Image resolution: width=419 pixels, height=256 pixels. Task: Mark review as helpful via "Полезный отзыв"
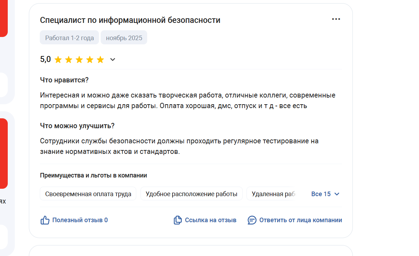point(80,220)
